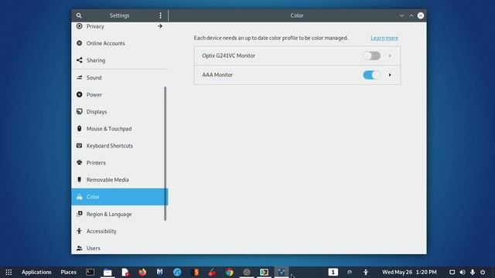Open the Applications menu
The height and width of the screenshot is (278, 495).
(x=36, y=272)
